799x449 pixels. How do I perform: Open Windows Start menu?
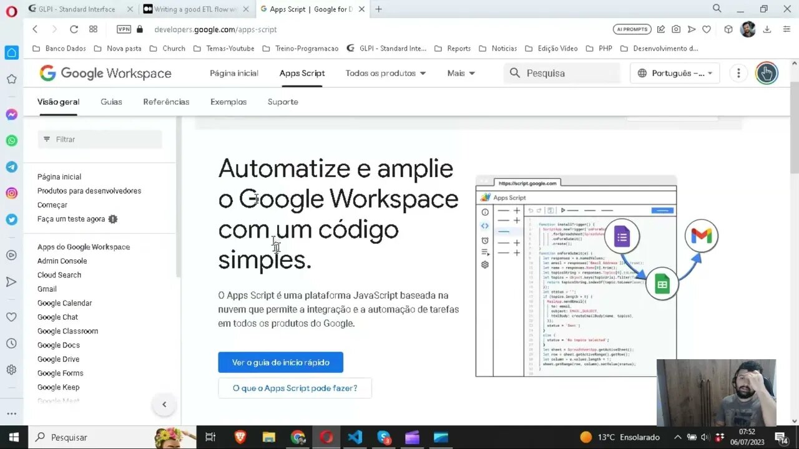[x=13, y=437]
